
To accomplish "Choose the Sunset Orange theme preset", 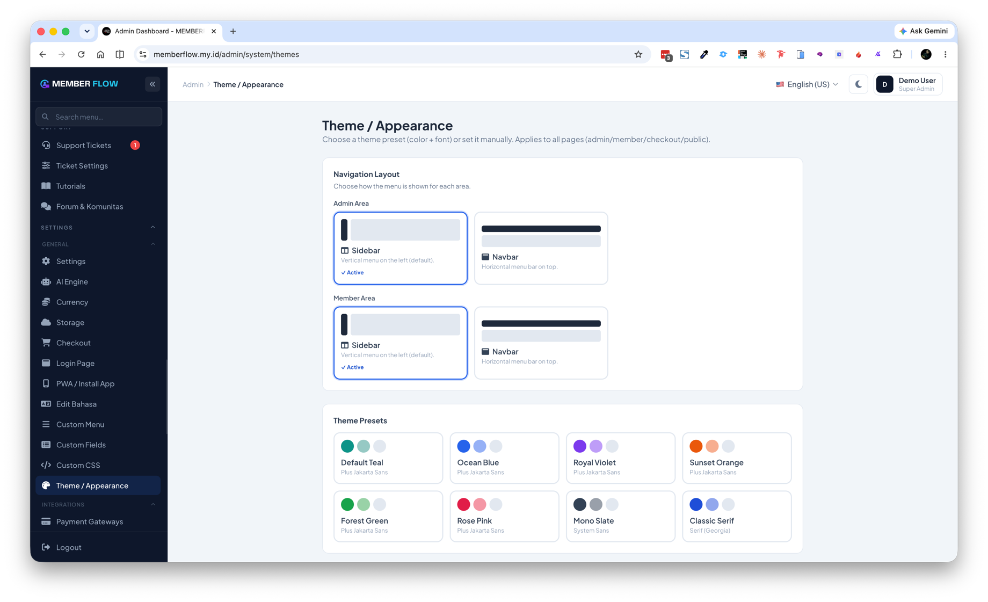I will (x=737, y=458).
